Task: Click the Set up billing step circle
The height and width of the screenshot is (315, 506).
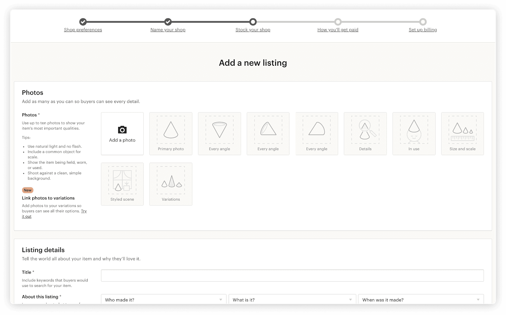Action: click(x=423, y=22)
